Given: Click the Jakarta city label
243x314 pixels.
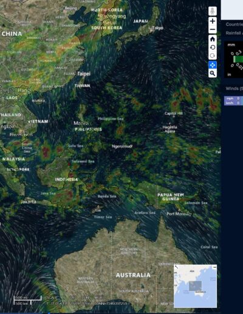Looking at the screenshot, I should click(x=29, y=201).
